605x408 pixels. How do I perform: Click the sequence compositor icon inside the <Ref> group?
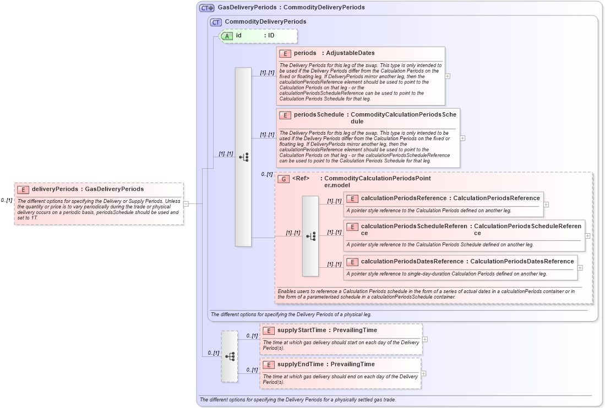(x=310, y=235)
